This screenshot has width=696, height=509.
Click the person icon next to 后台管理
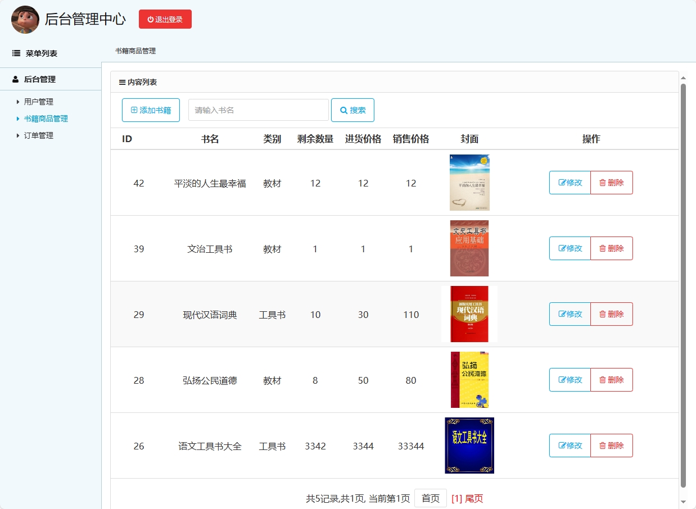click(x=14, y=79)
